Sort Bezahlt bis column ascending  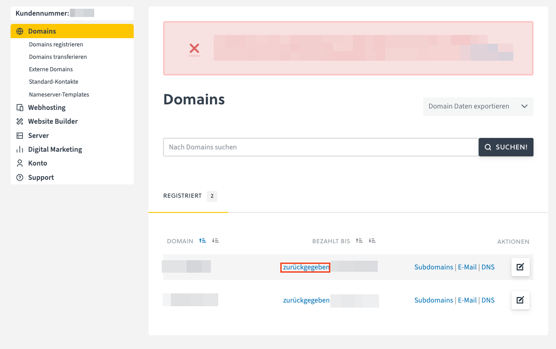pyautogui.click(x=359, y=241)
